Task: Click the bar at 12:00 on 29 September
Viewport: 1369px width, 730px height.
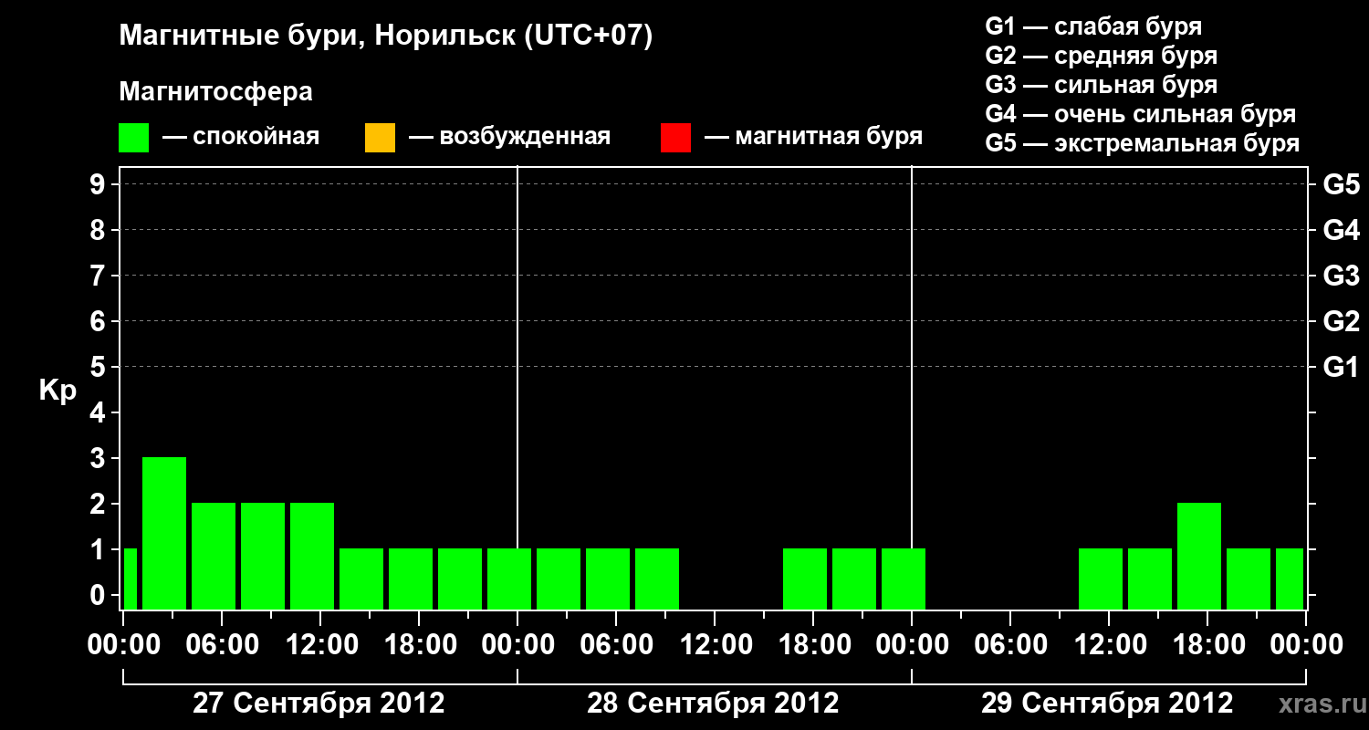Action: click(x=1101, y=579)
